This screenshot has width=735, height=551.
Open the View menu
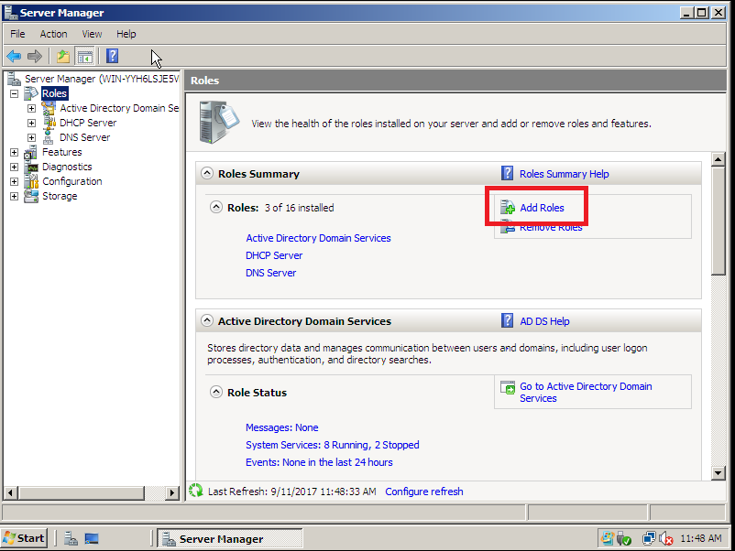point(92,34)
